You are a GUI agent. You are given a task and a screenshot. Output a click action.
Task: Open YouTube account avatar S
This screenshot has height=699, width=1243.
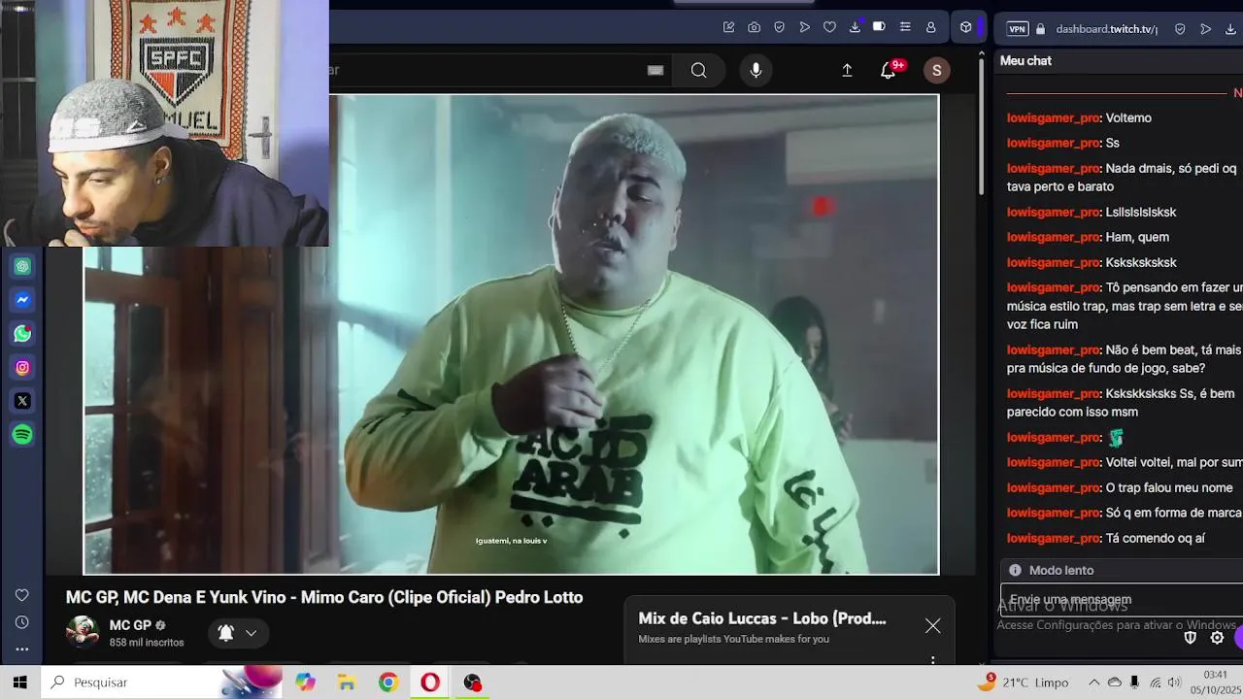(x=936, y=70)
